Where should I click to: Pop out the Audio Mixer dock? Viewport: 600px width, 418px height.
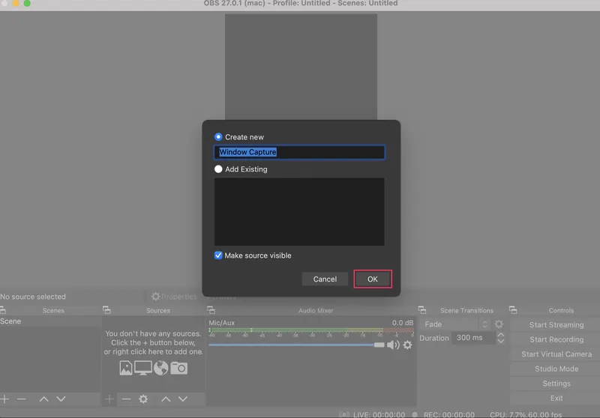tap(212, 310)
